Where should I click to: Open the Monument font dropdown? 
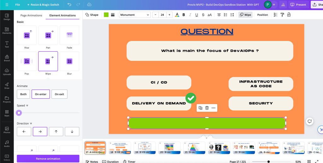click(135, 15)
